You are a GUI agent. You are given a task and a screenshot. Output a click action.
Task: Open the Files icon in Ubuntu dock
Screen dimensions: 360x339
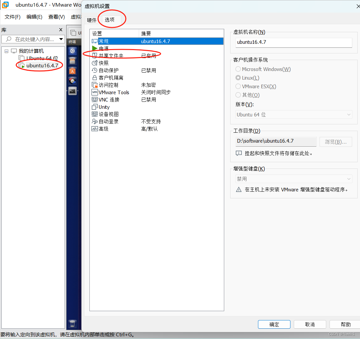coord(73,61)
